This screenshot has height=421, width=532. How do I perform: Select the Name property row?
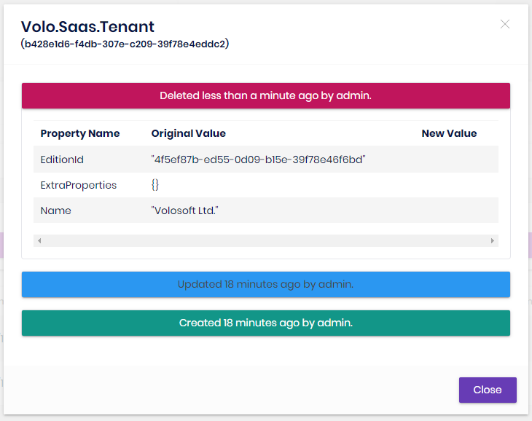tap(56, 210)
